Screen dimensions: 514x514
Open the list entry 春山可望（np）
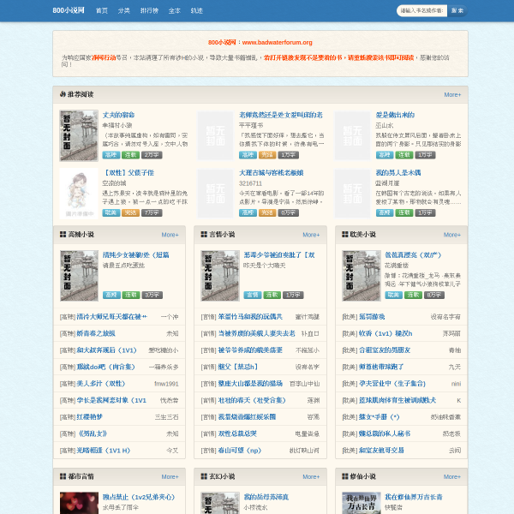(x=240, y=451)
